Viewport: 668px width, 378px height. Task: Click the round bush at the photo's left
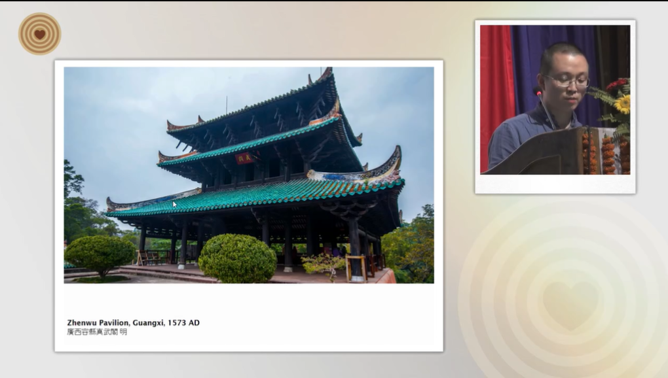[x=100, y=253]
